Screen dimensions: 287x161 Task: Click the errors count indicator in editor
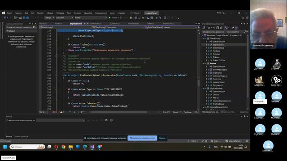point(55,112)
